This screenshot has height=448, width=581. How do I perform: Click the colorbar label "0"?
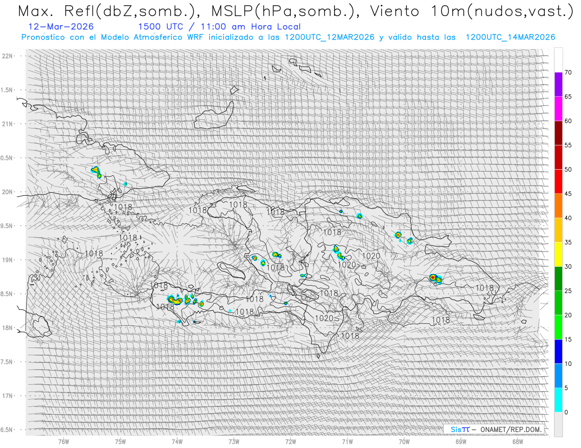[x=566, y=412]
